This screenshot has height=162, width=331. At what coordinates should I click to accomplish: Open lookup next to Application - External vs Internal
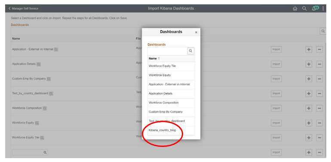point(56,49)
